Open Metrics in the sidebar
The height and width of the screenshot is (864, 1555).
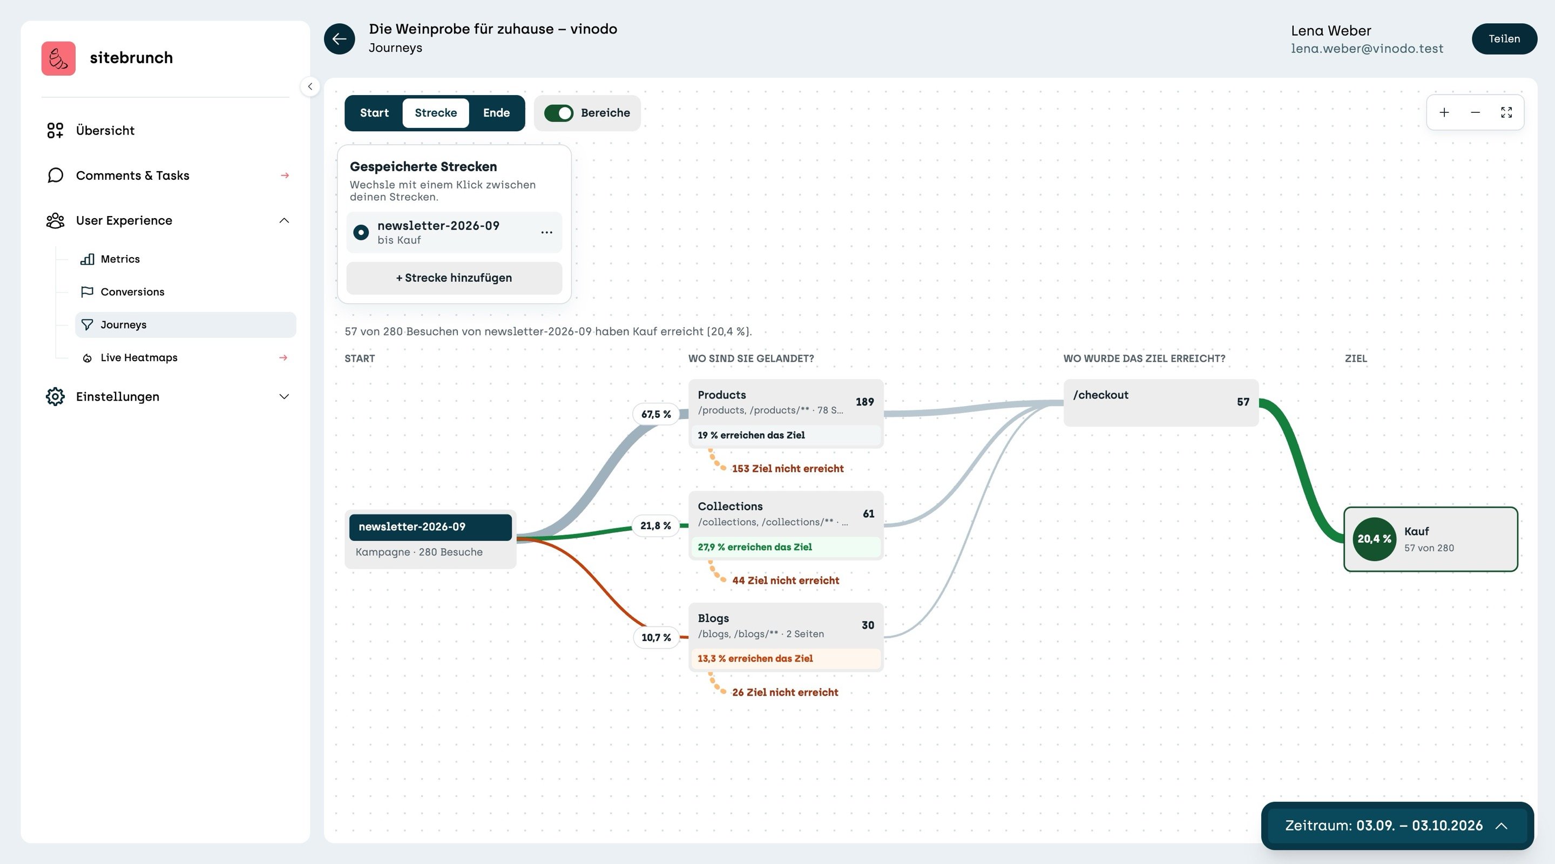pos(185,259)
